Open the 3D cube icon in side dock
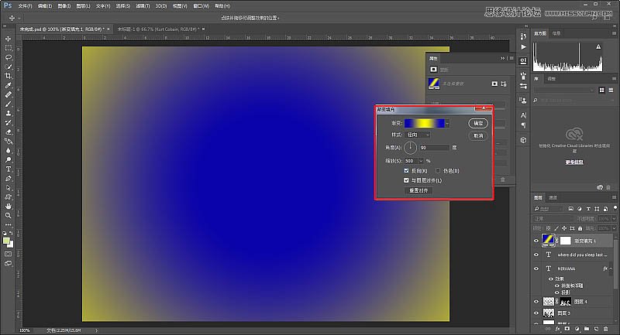The image size is (620, 335). 523,140
